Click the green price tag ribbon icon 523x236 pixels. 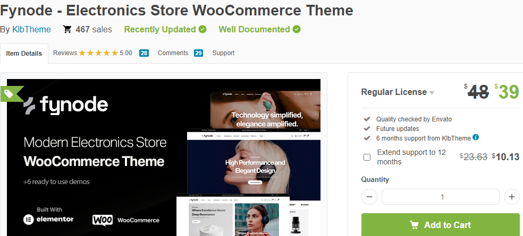(11, 94)
